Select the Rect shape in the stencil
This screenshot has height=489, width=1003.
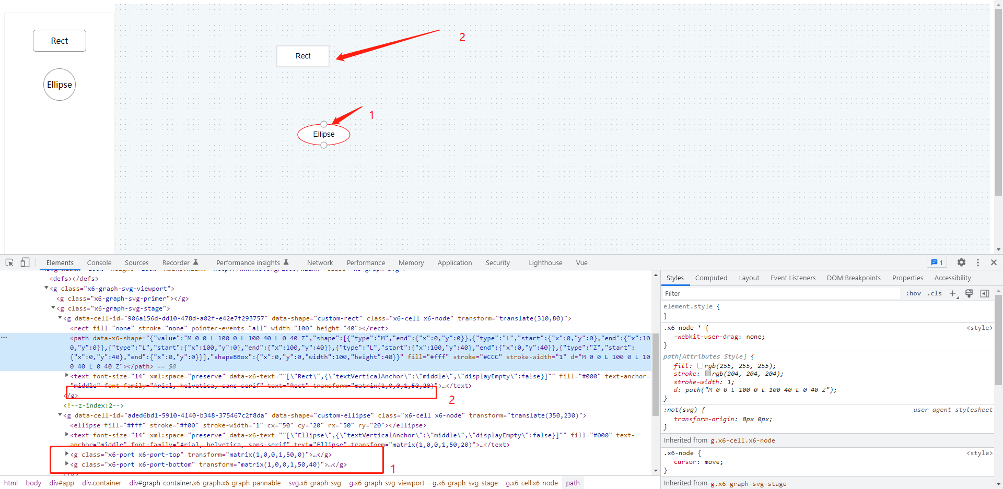point(60,41)
